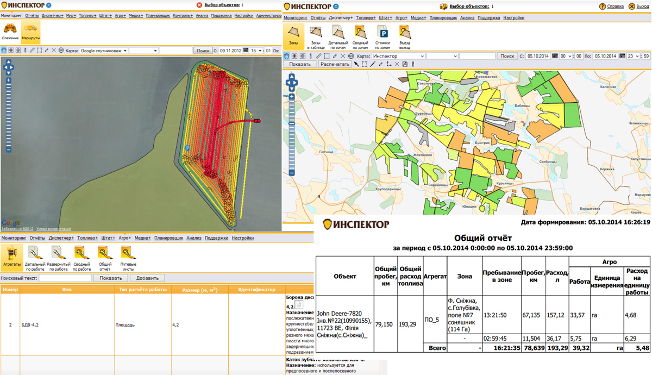The width and height of the screenshot is (652, 375).
Task: Click the save floppy icon in zones toolbar
Action: 405,64
